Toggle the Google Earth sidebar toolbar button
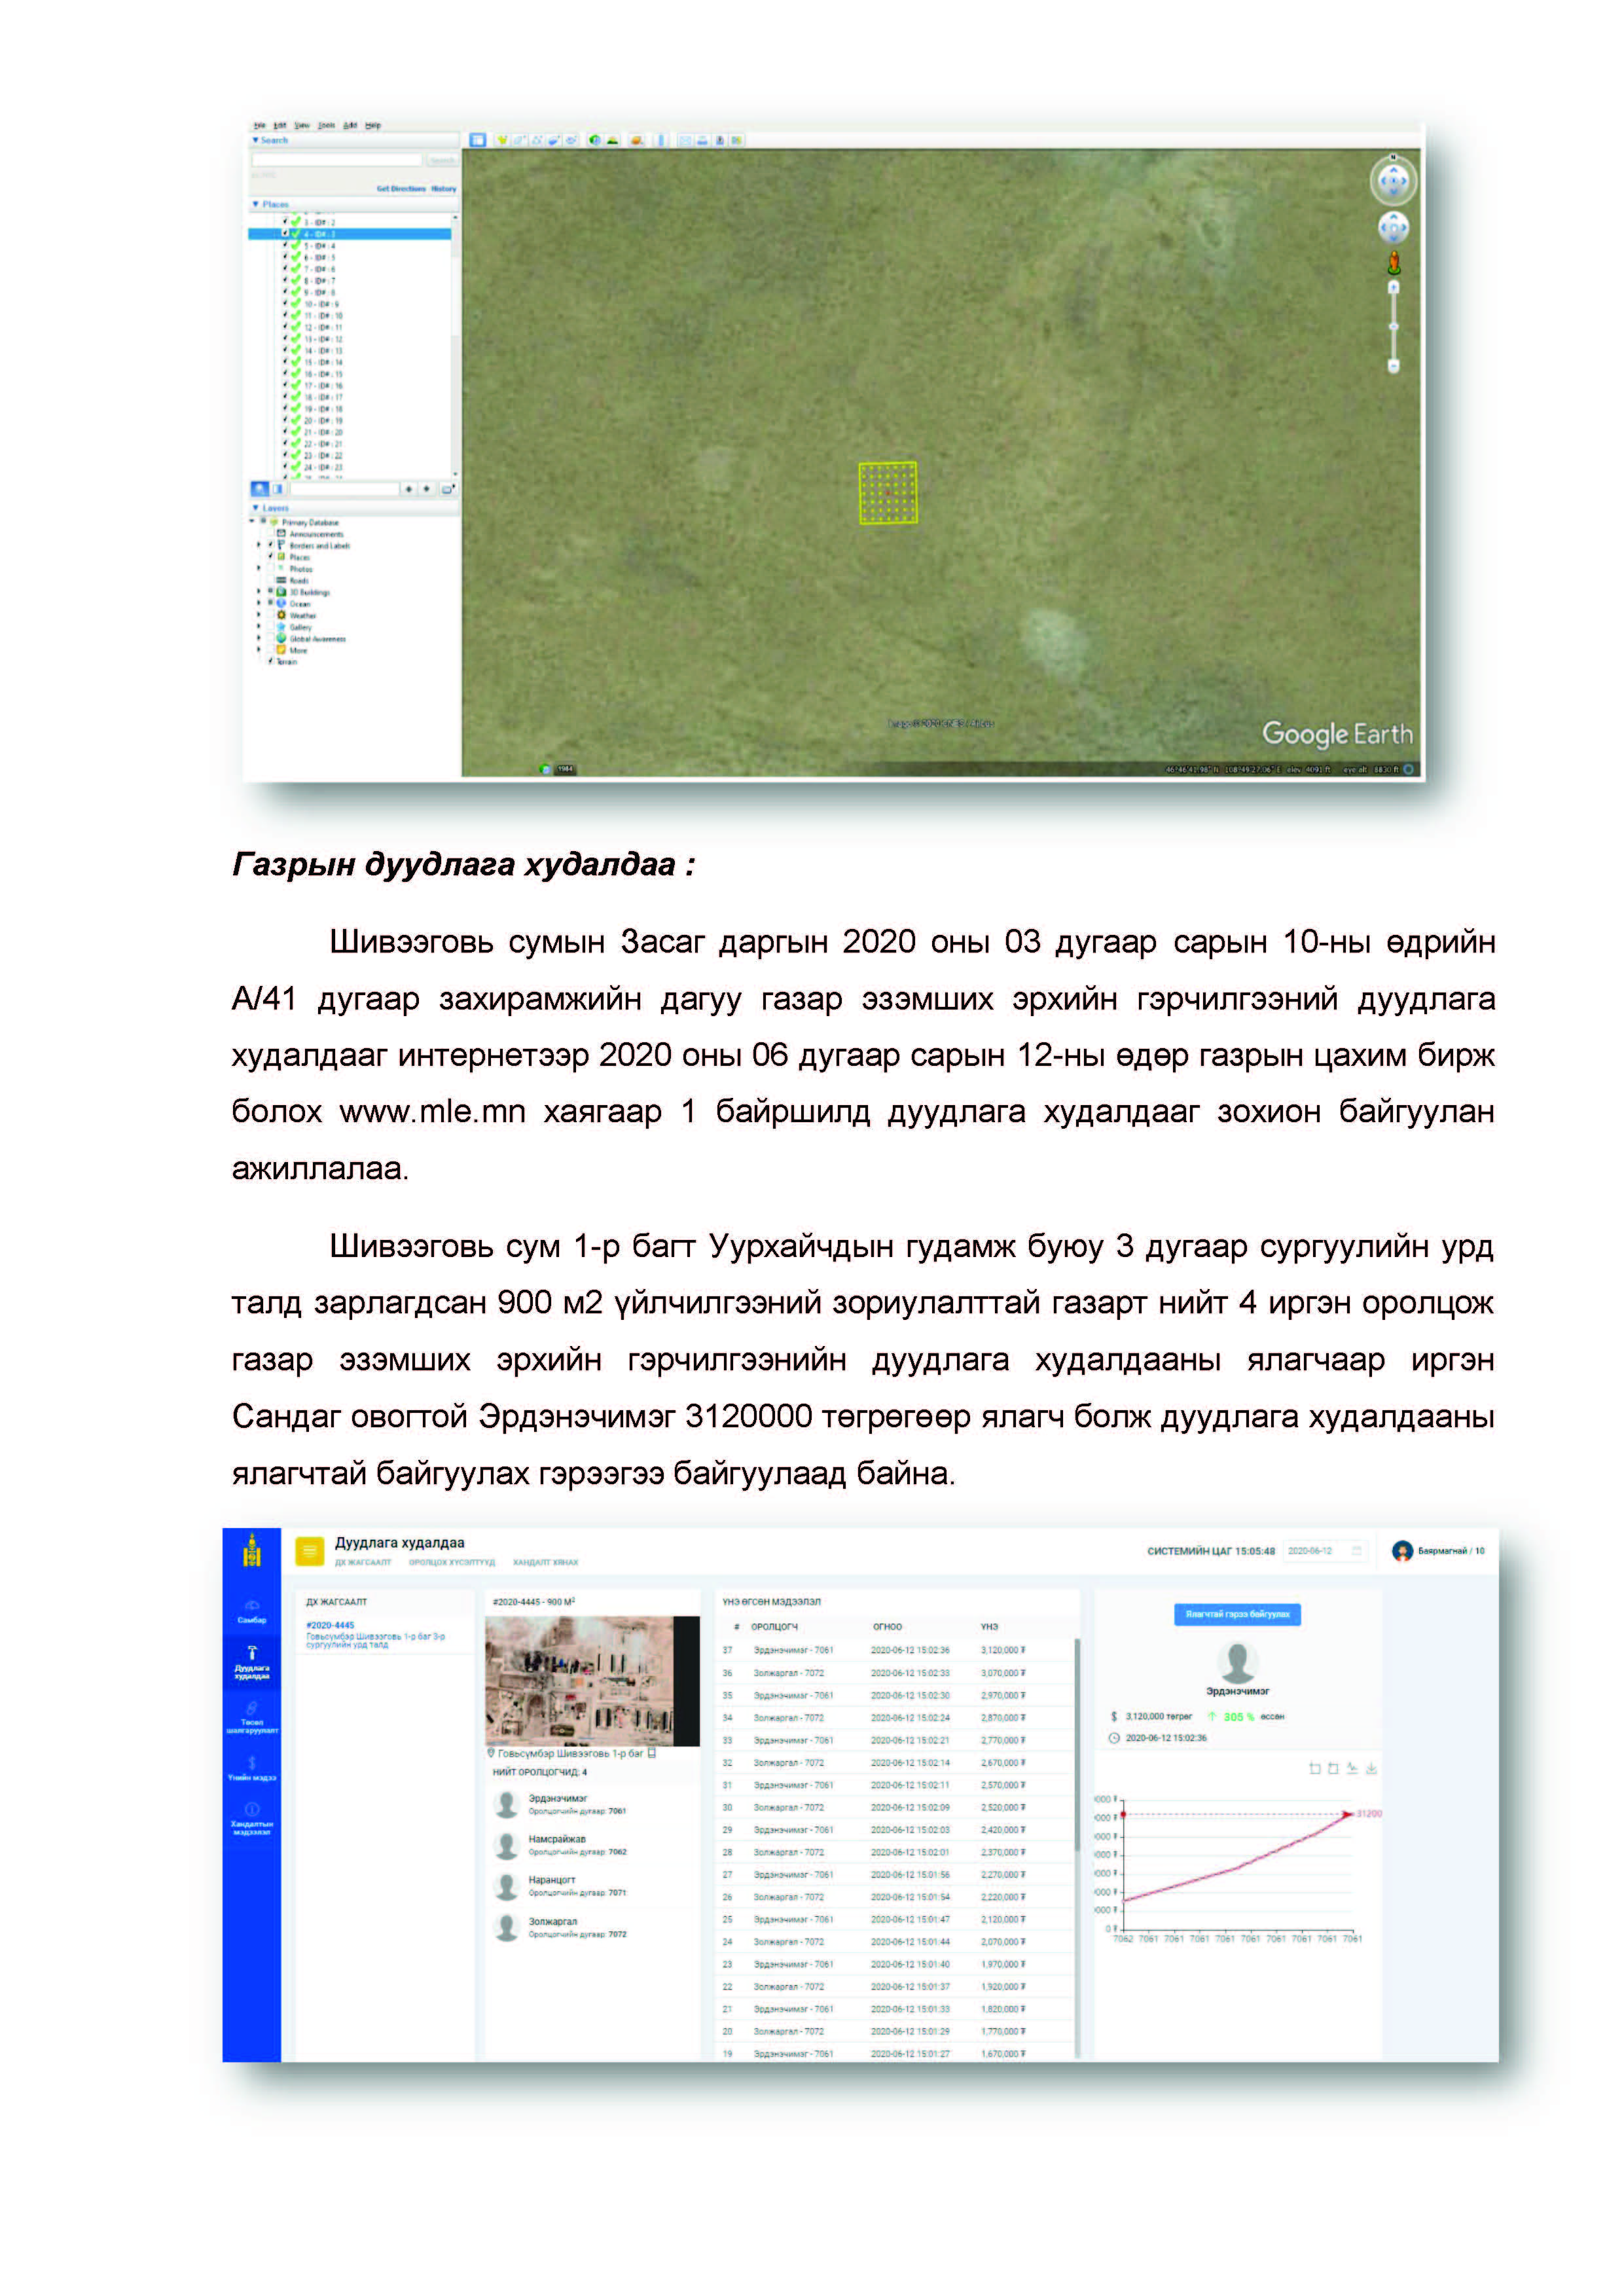The height and width of the screenshot is (2296, 1624). coord(478,140)
